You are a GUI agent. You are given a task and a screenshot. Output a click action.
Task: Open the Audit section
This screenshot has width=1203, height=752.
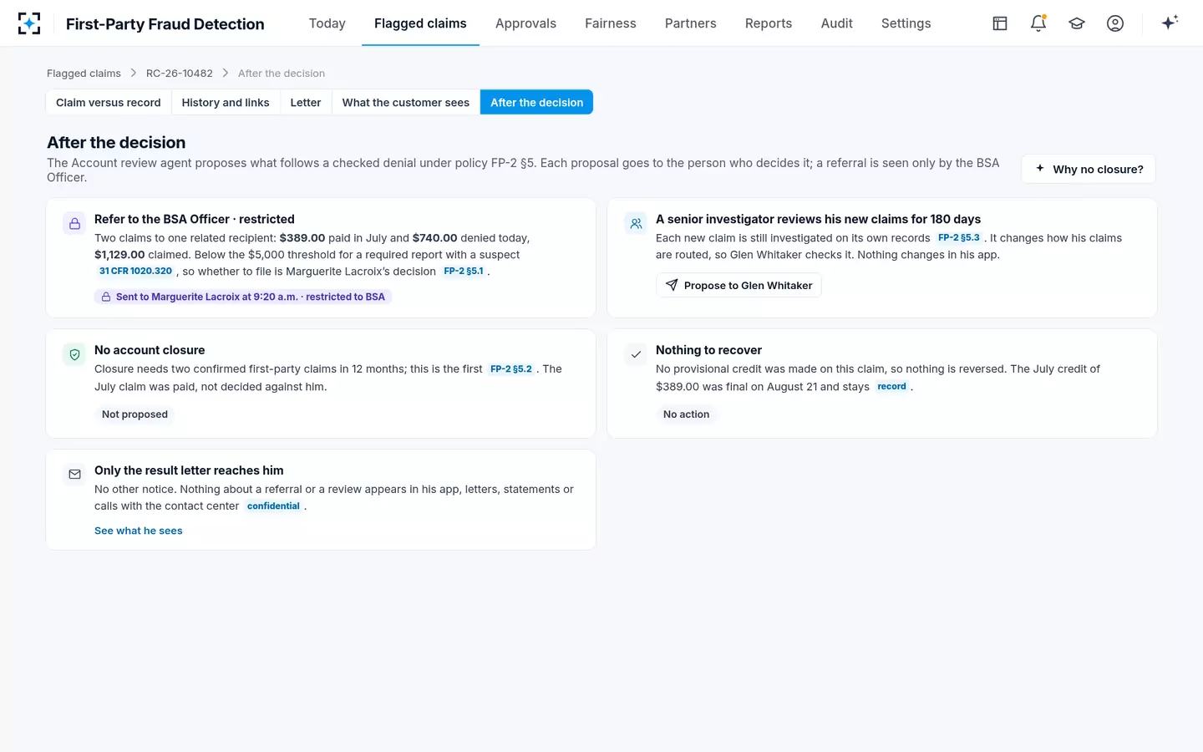coord(837,23)
